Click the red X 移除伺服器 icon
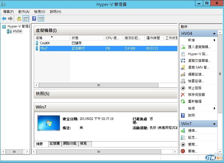This screenshot has width=224, height=163. click(183, 95)
